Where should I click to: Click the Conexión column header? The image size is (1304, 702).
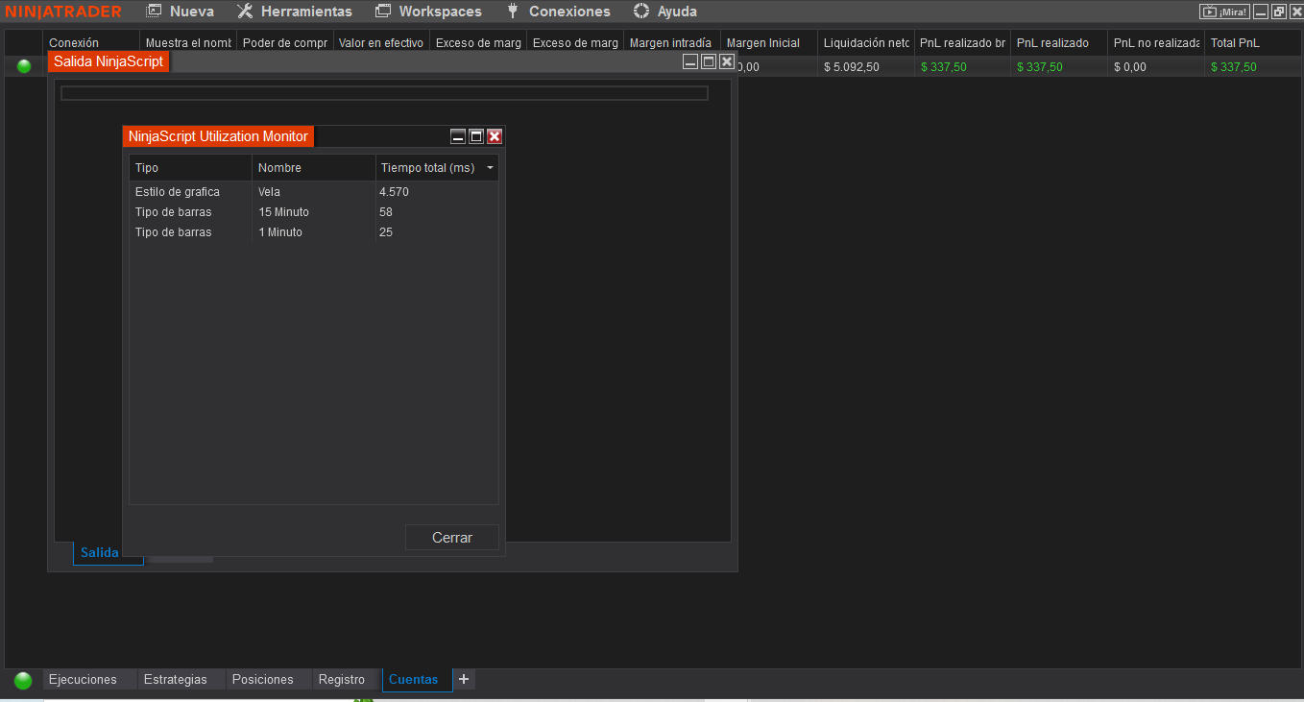(91, 43)
